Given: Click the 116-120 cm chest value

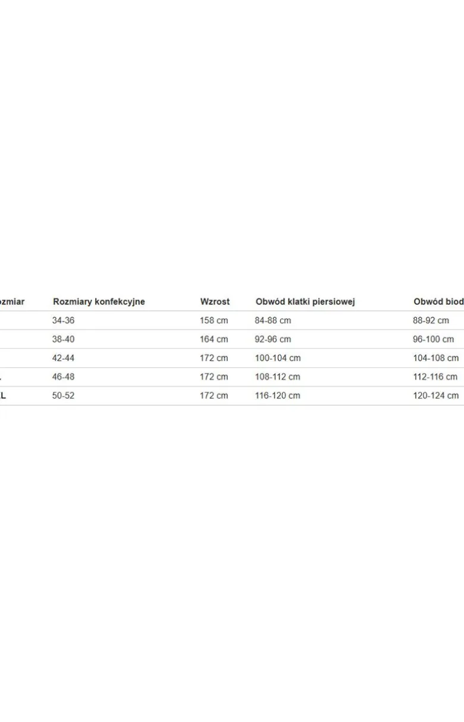Looking at the screenshot, I should click(278, 395).
